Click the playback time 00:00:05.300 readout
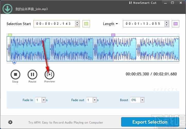The height and width of the screenshot is (129, 186). [x=137, y=74]
